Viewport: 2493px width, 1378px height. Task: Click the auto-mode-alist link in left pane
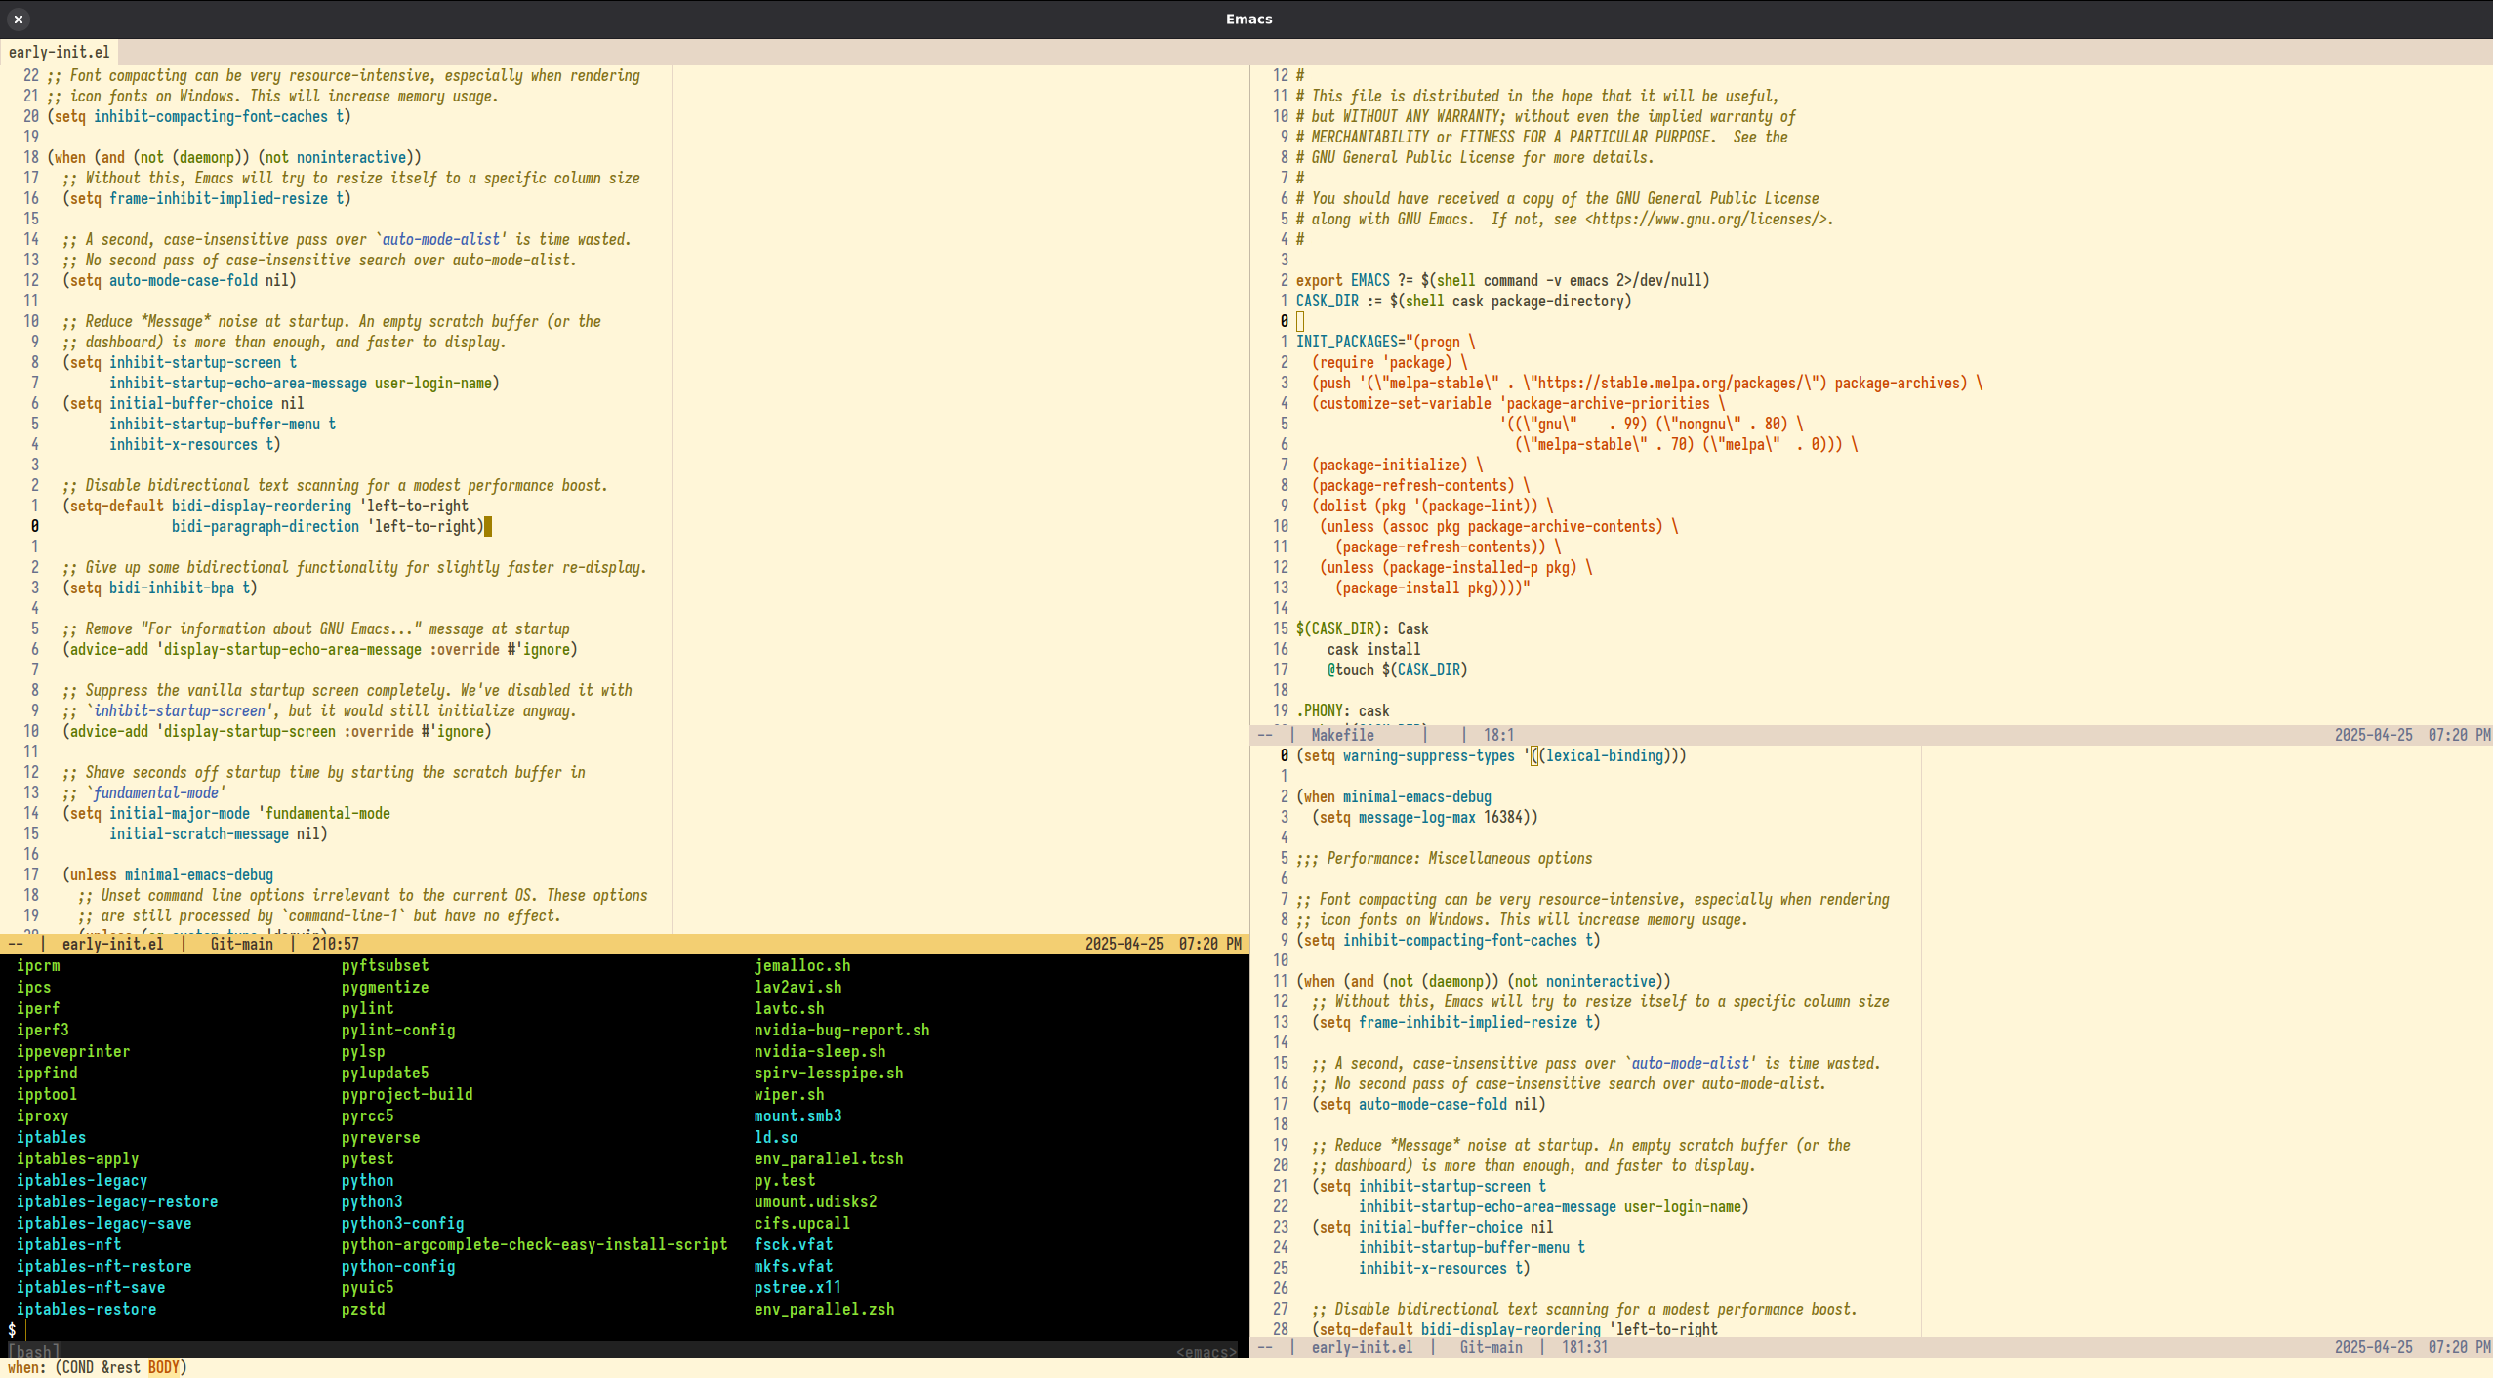click(440, 239)
